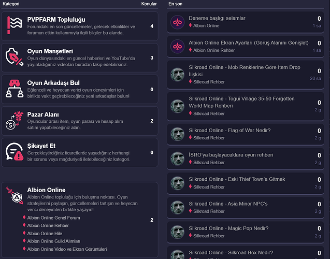Viewport: 330px width, 259px height.
Task: Open avatar beside Albion Online Ekran Ayarları topic
Action: click(x=177, y=47)
